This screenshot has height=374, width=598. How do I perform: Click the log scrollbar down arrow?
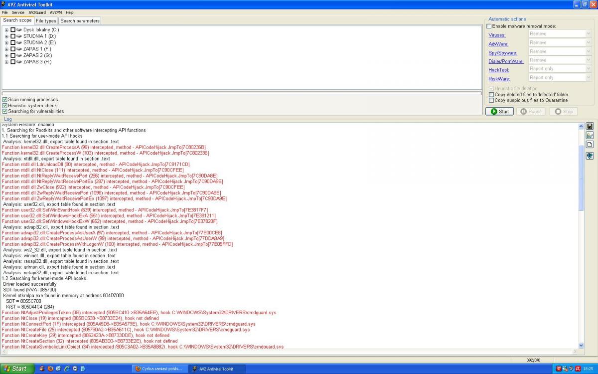(x=581, y=345)
